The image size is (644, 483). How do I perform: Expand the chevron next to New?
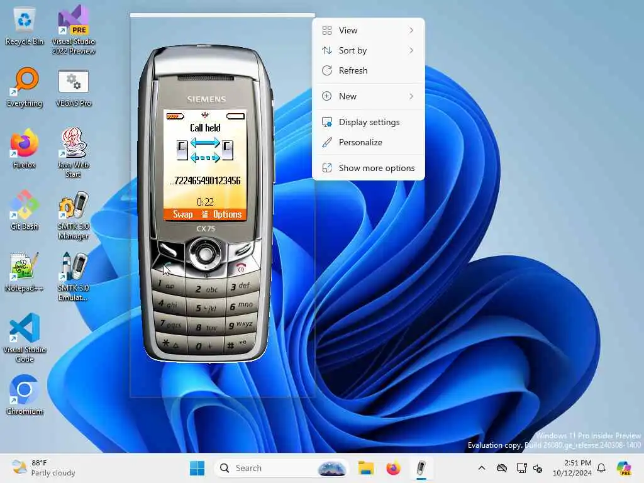point(411,96)
